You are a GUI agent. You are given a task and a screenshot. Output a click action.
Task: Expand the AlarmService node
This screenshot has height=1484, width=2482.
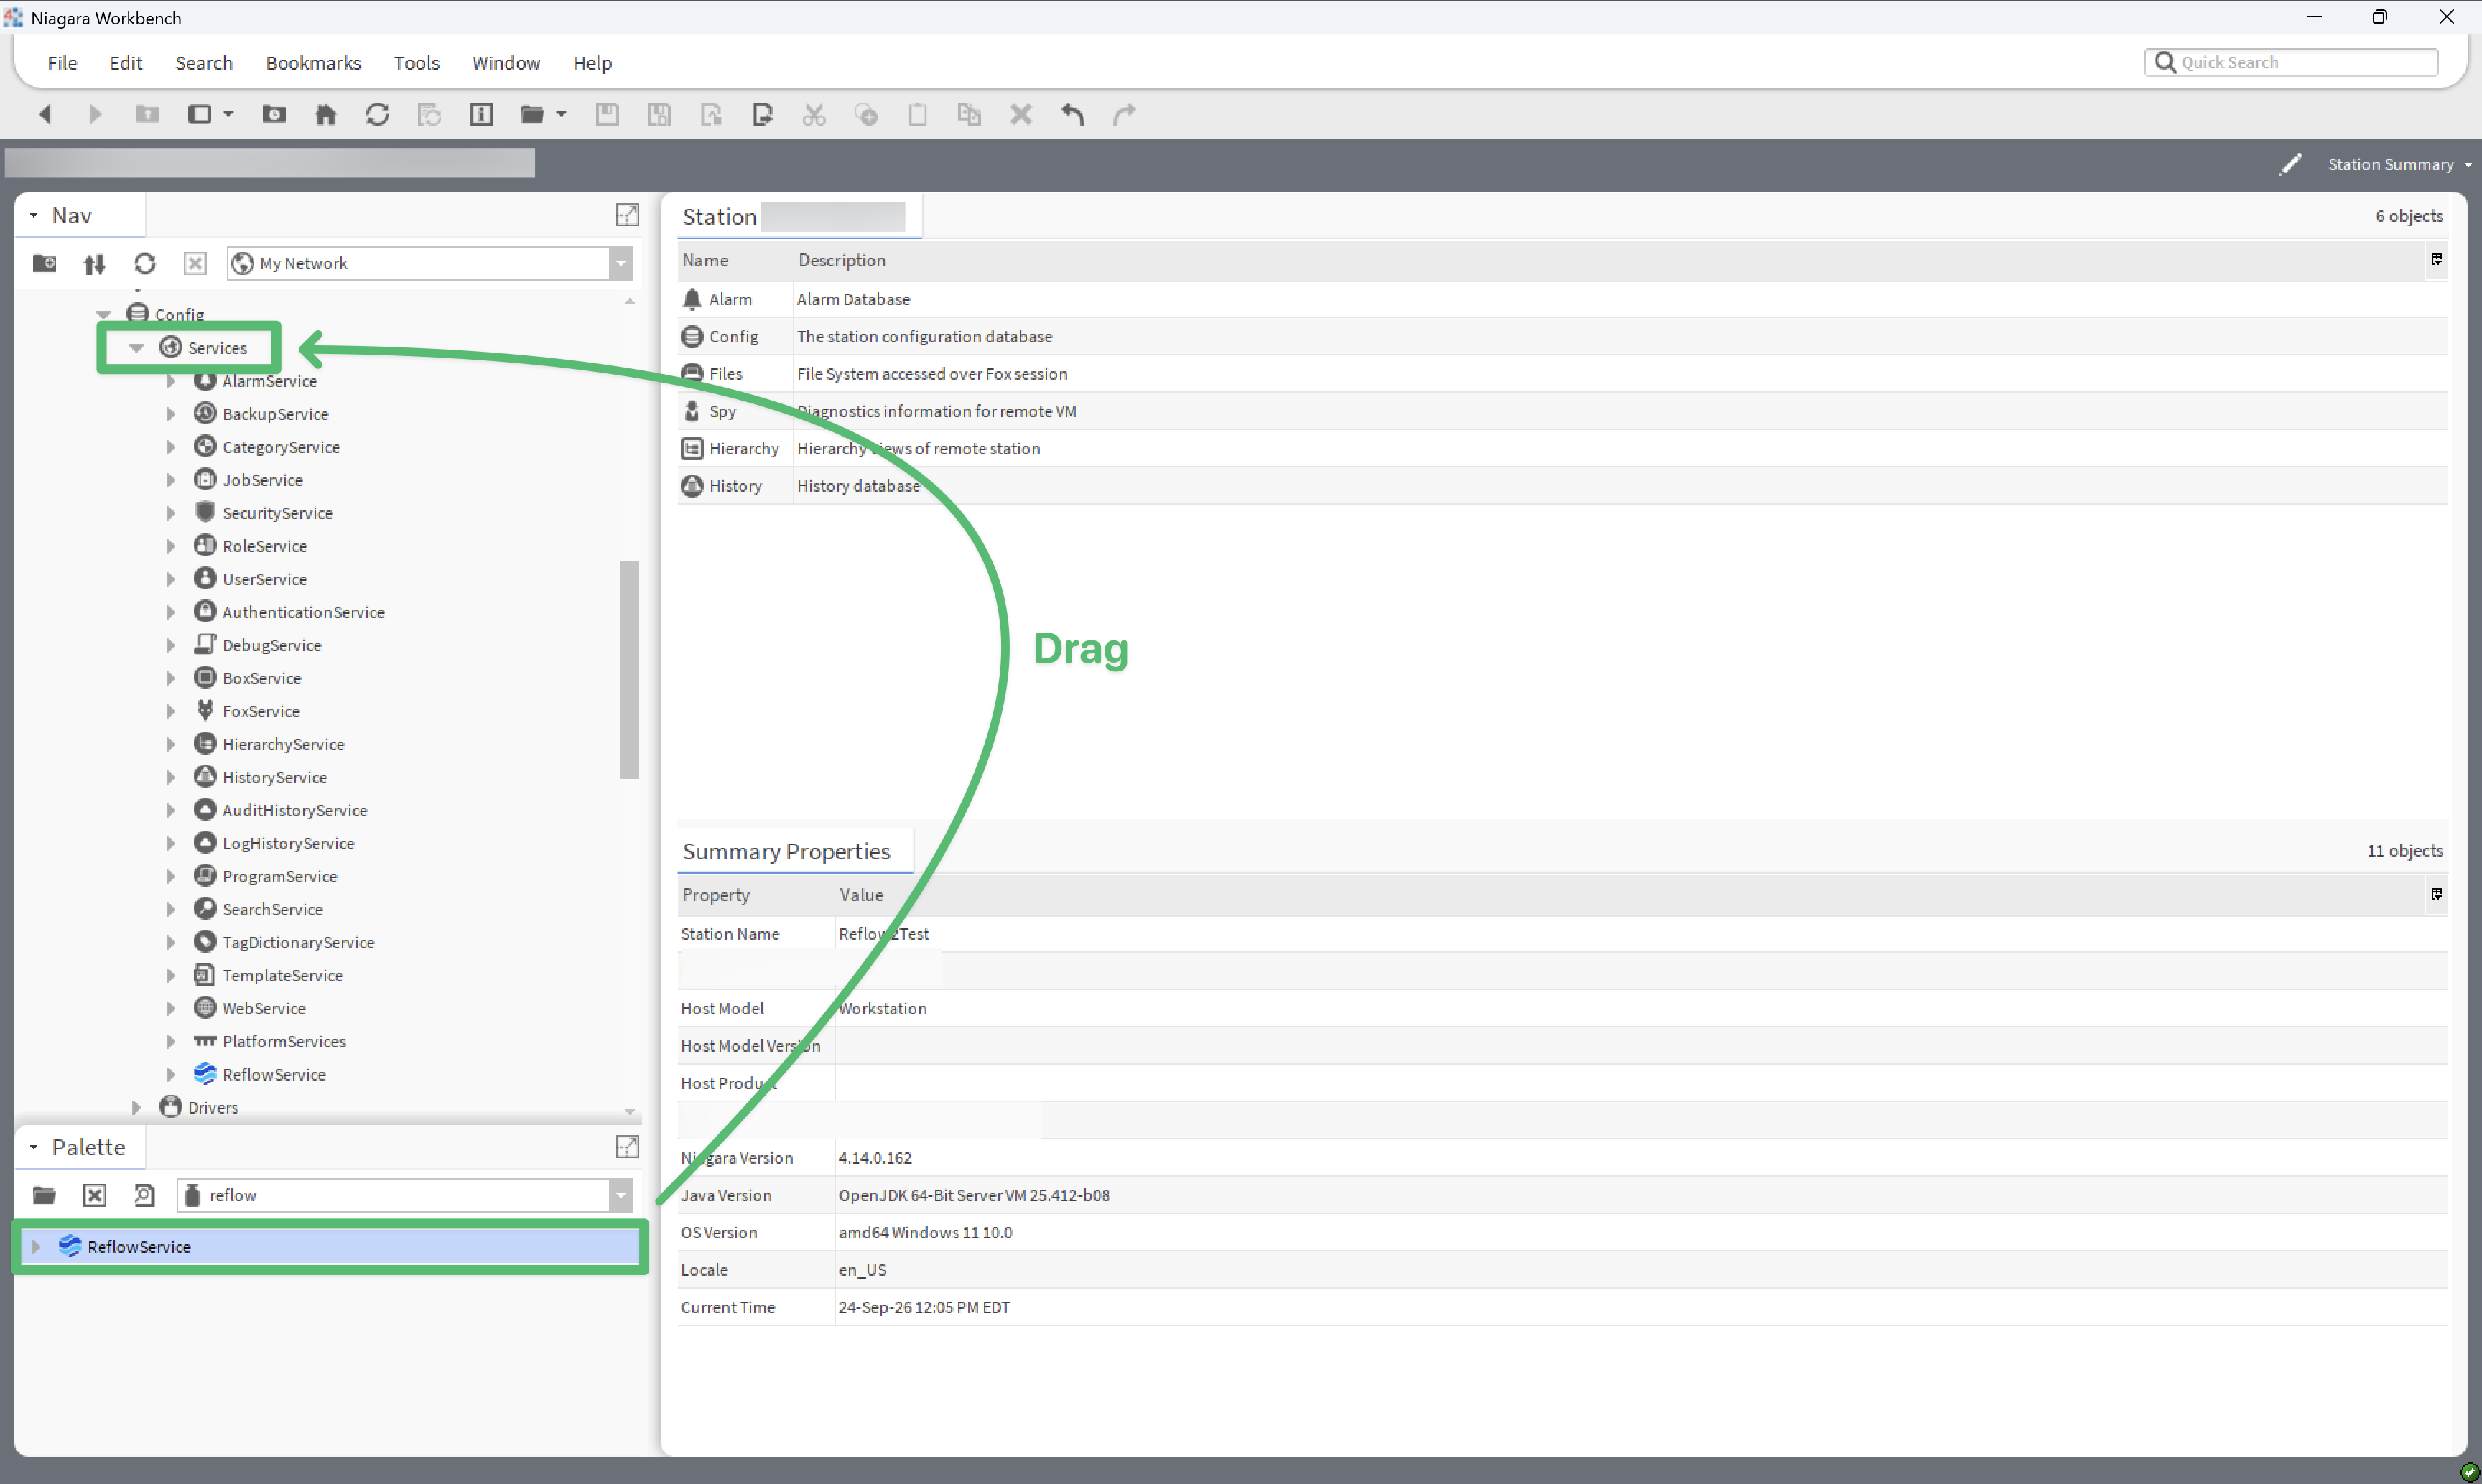tap(170, 381)
